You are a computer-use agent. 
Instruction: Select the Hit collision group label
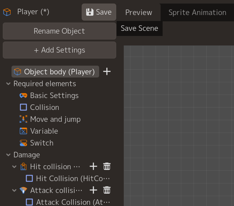pyautogui.click(x=55, y=166)
